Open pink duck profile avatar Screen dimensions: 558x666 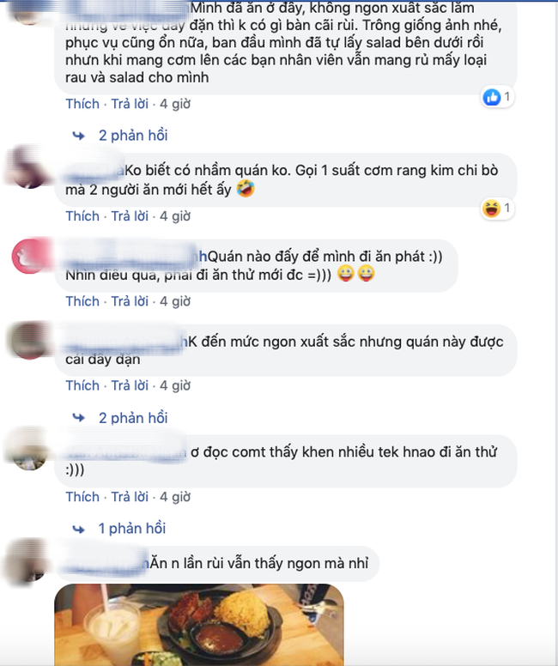29,256
